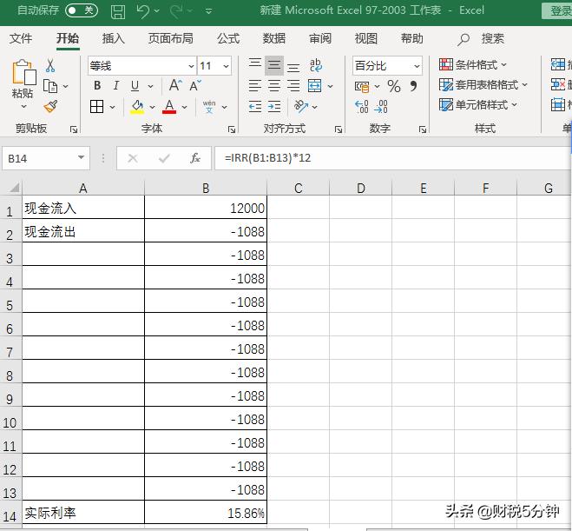Switch to the 插入 ribbon tab
Viewport: 572px width, 531px height.
tap(114, 38)
